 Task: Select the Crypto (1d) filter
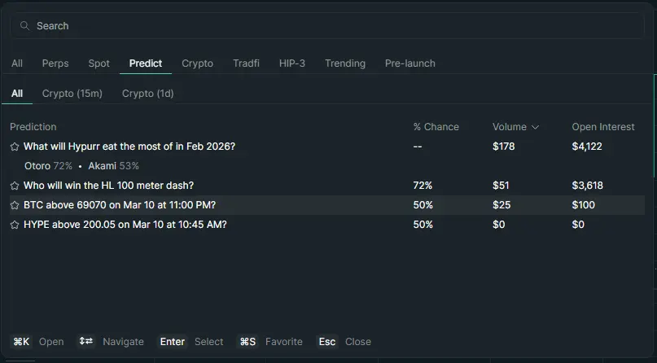click(x=147, y=94)
